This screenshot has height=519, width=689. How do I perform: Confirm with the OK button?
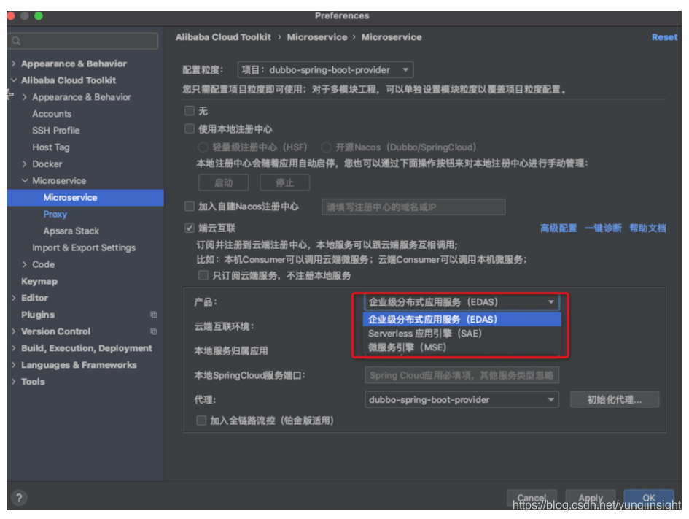[x=649, y=498]
